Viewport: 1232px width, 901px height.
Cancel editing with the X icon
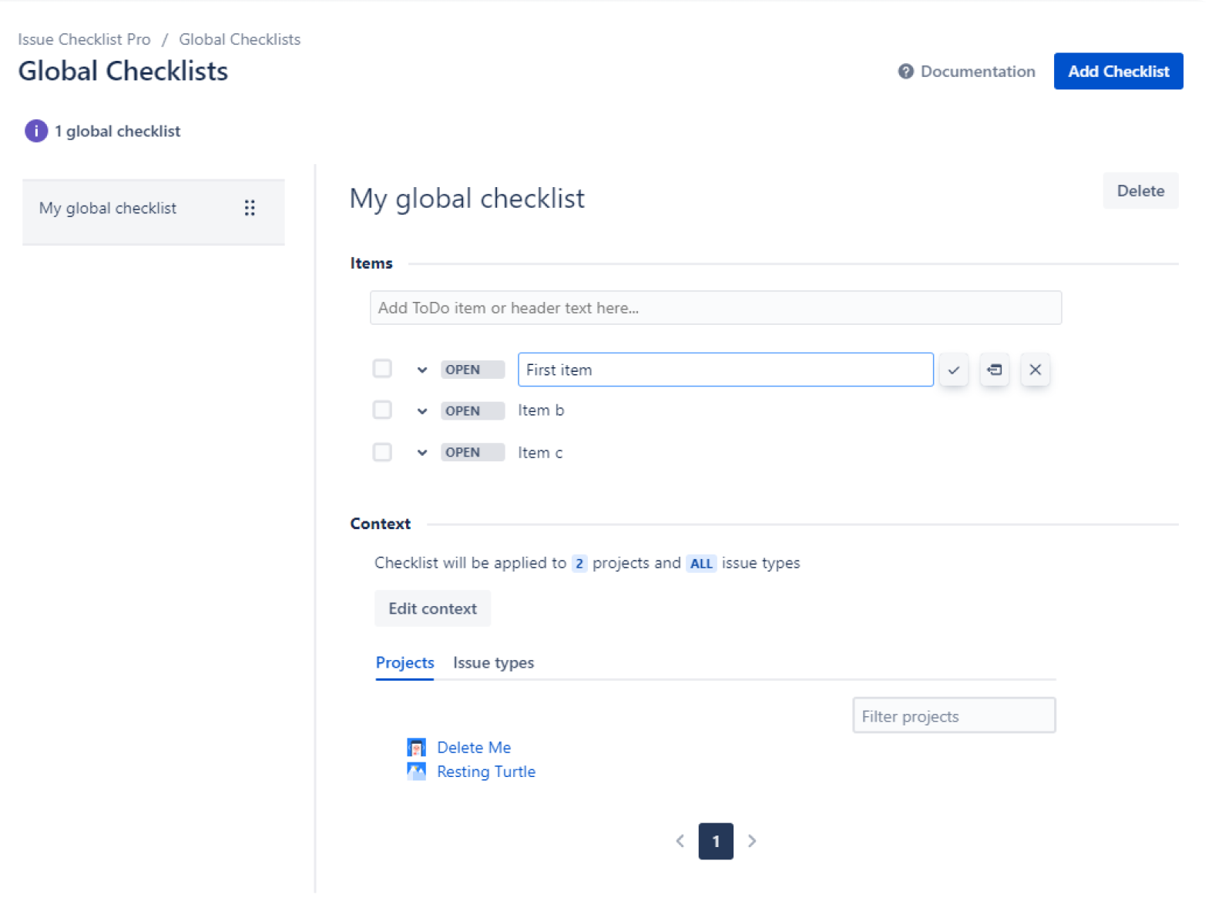coord(1035,370)
